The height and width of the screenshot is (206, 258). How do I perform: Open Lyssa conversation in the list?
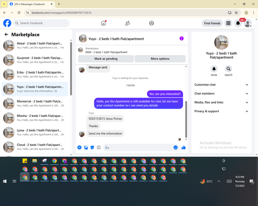click(35, 132)
